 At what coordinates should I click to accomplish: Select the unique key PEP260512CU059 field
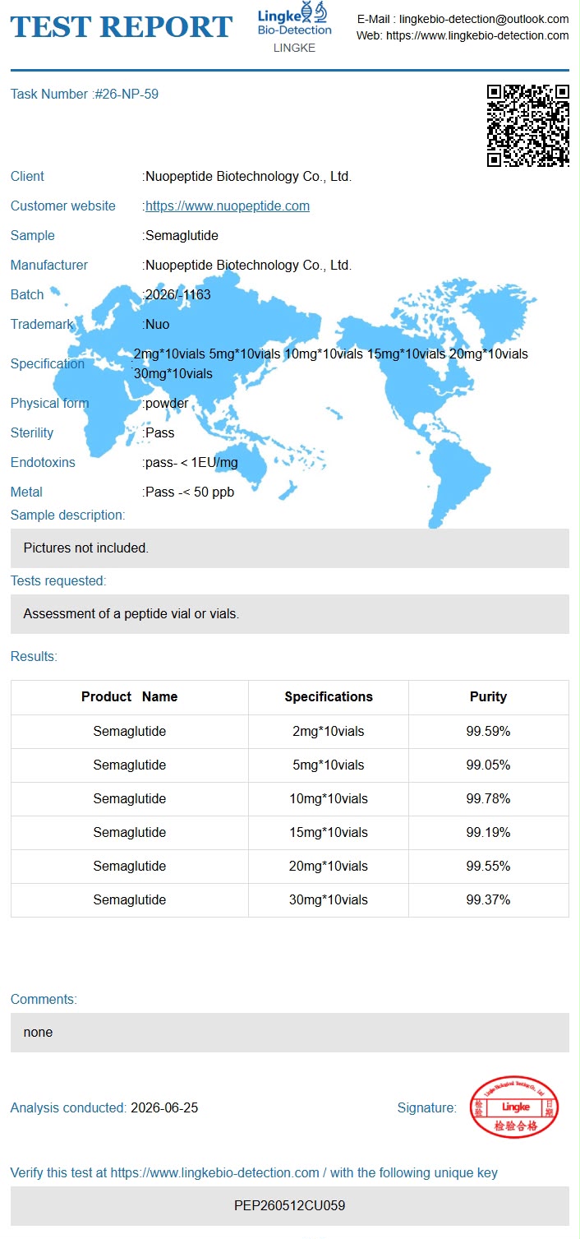coord(290,1206)
